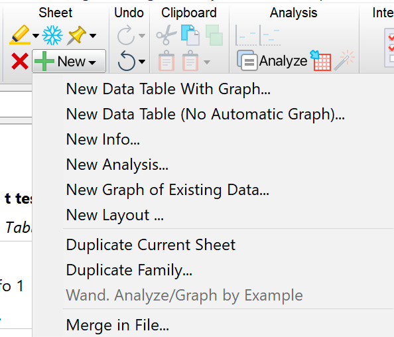Click the blue copy pages icon
394x337 pixels.
click(190, 35)
